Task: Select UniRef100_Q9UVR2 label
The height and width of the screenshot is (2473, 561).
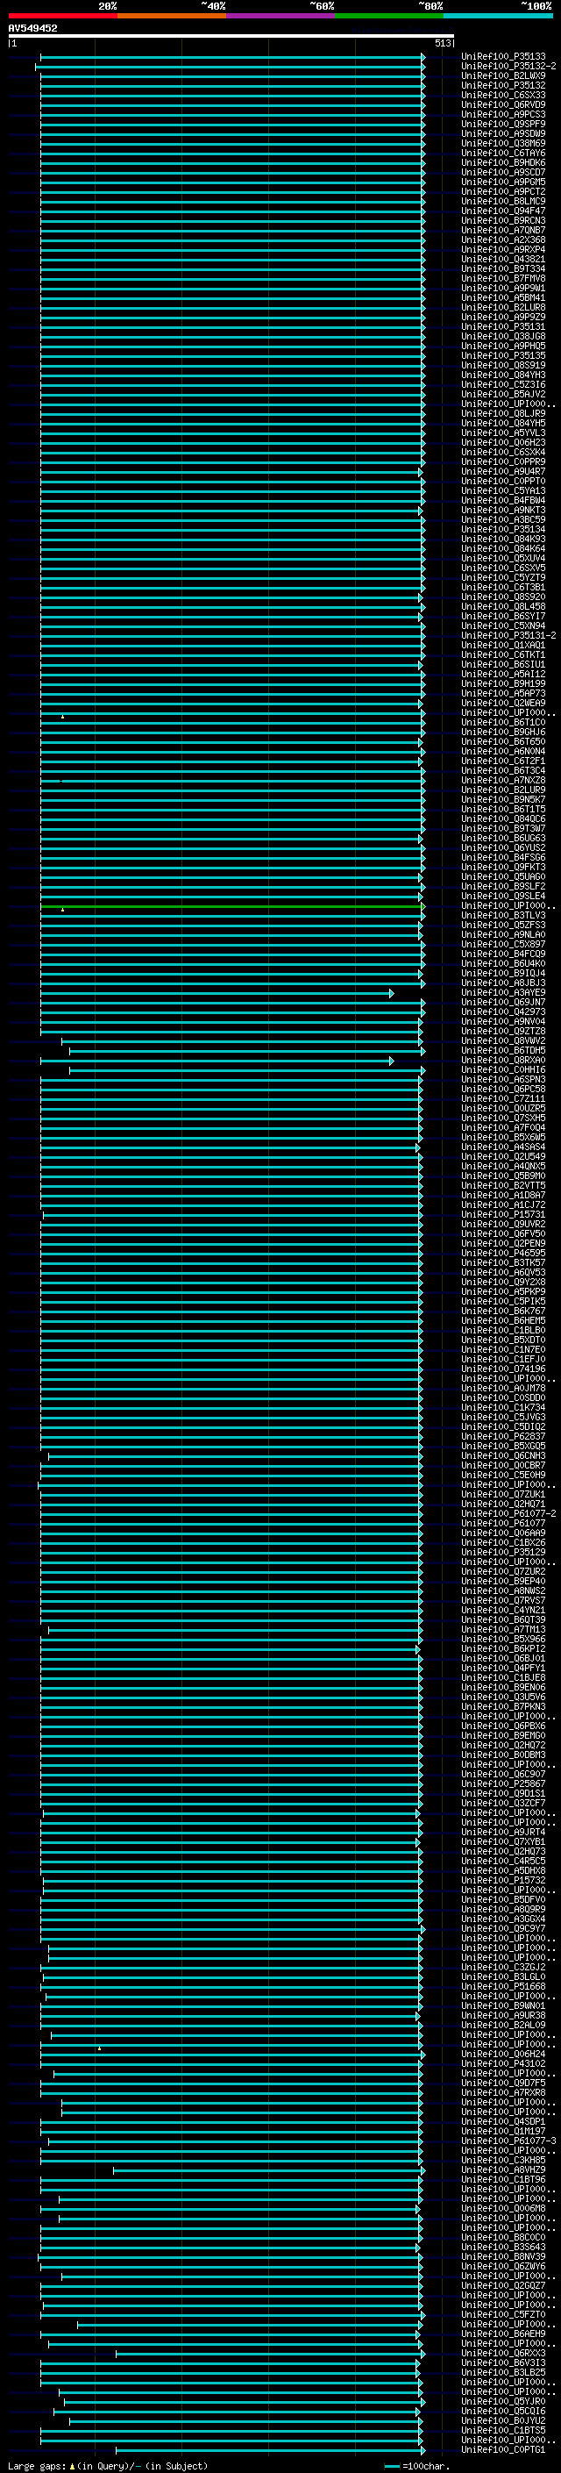Action: [x=503, y=1225]
